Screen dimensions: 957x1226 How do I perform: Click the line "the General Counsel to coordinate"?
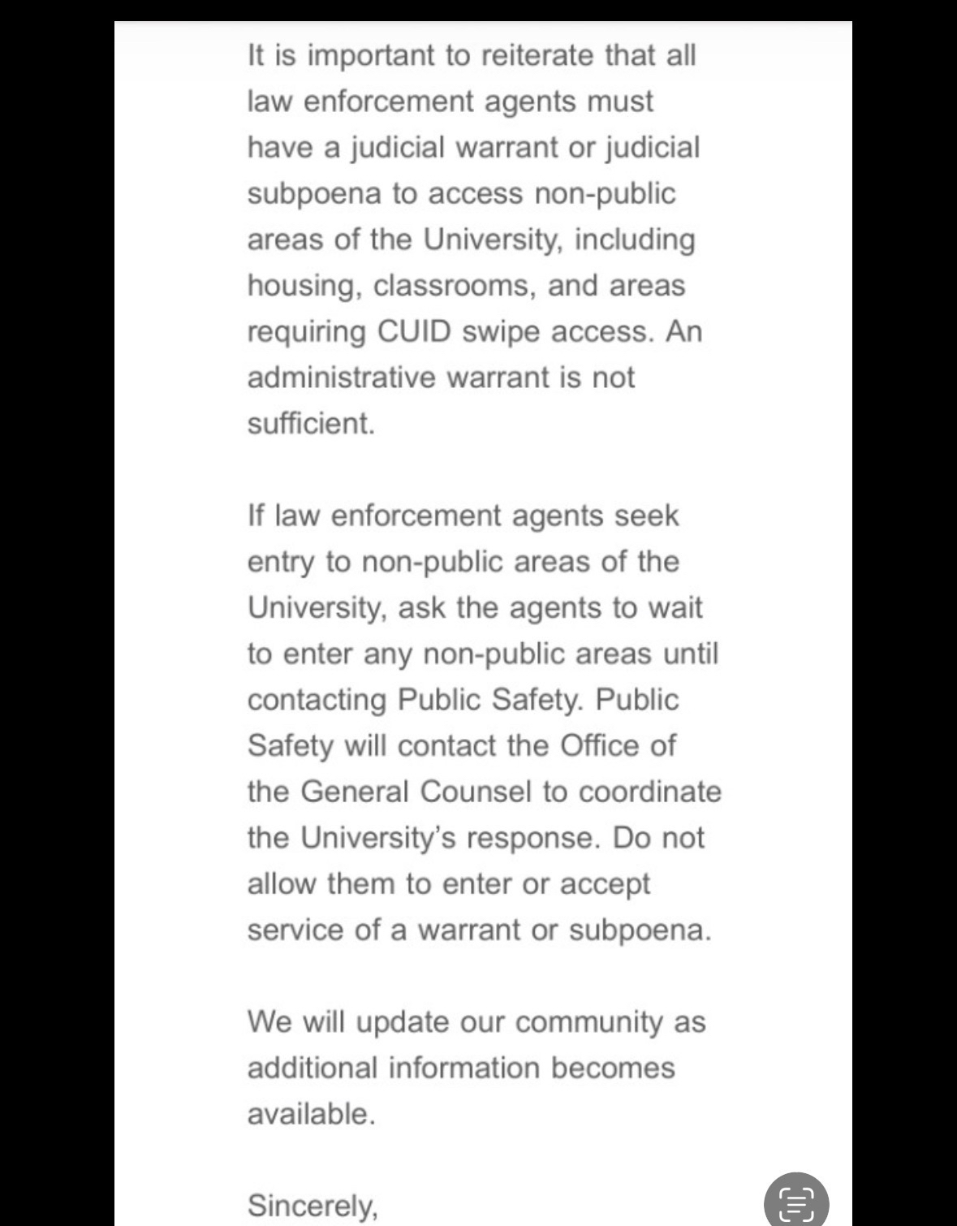point(484,792)
